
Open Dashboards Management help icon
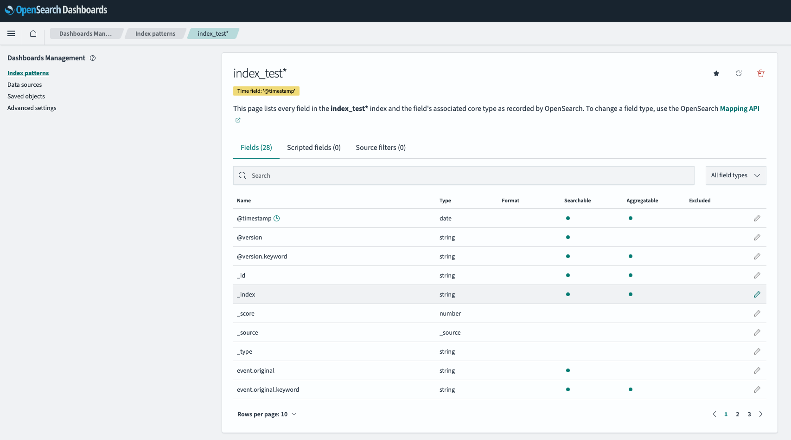click(x=93, y=58)
